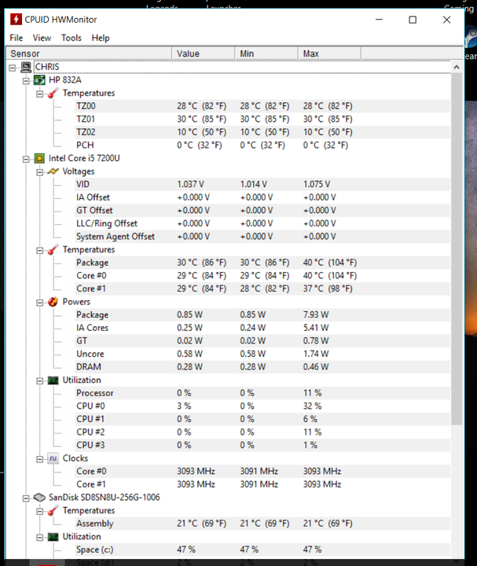This screenshot has width=477, height=566.
Task: Click the Value column header
Action: pos(204,53)
